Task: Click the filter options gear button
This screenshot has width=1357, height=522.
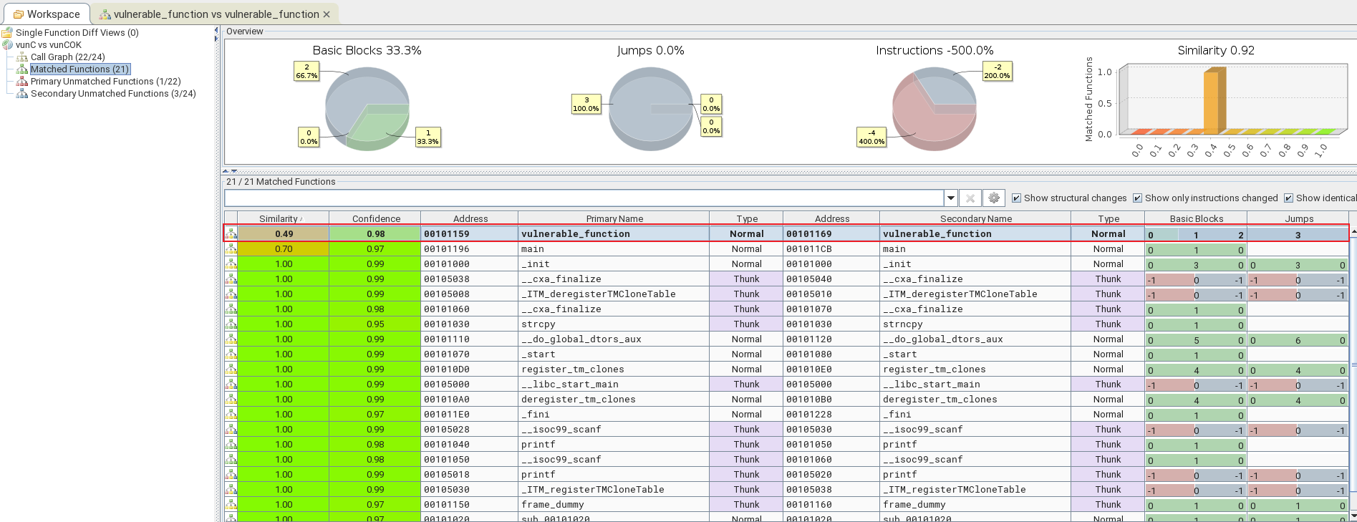Action: 994,198
